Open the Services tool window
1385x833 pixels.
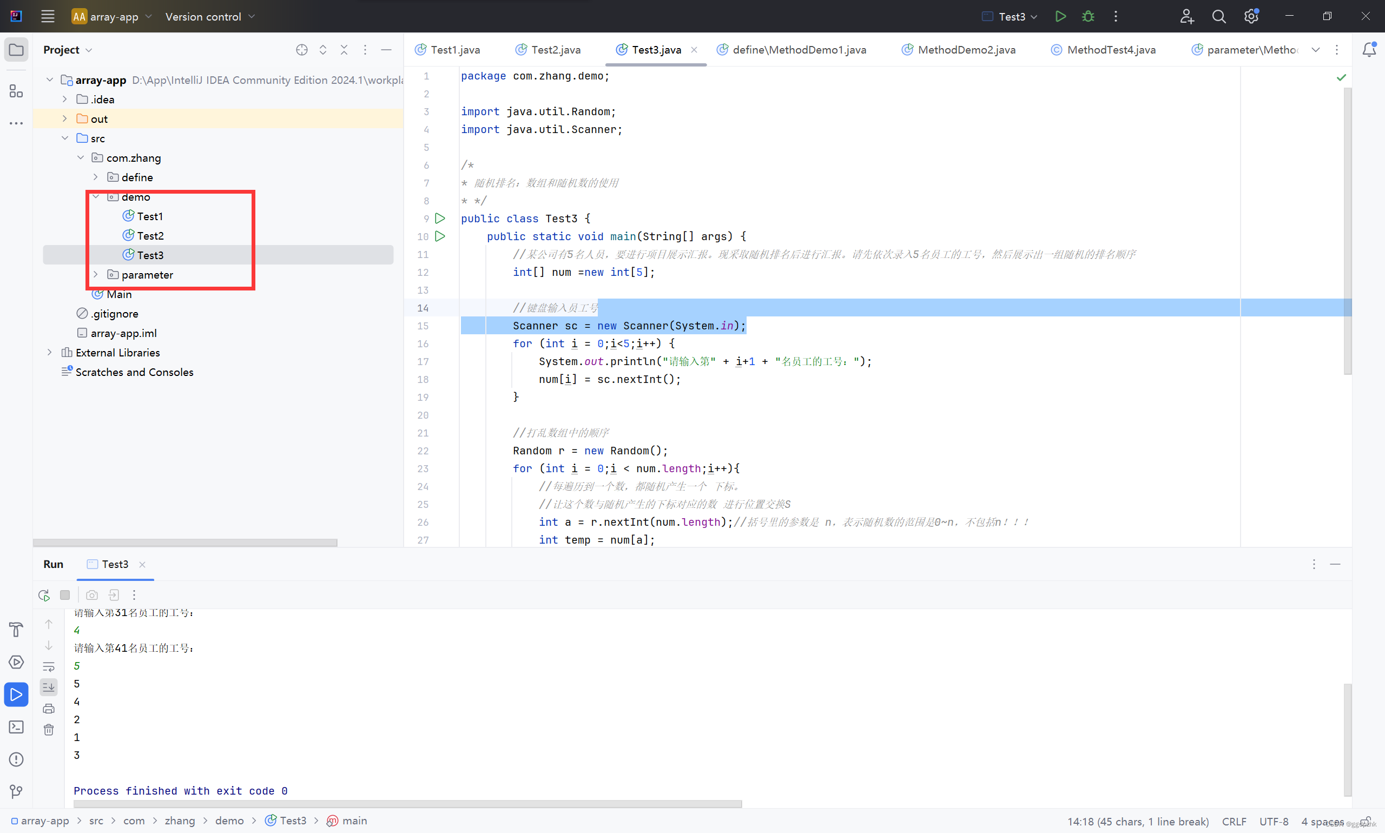click(16, 663)
